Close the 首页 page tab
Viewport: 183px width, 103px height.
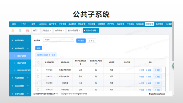(x=38, y=31)
